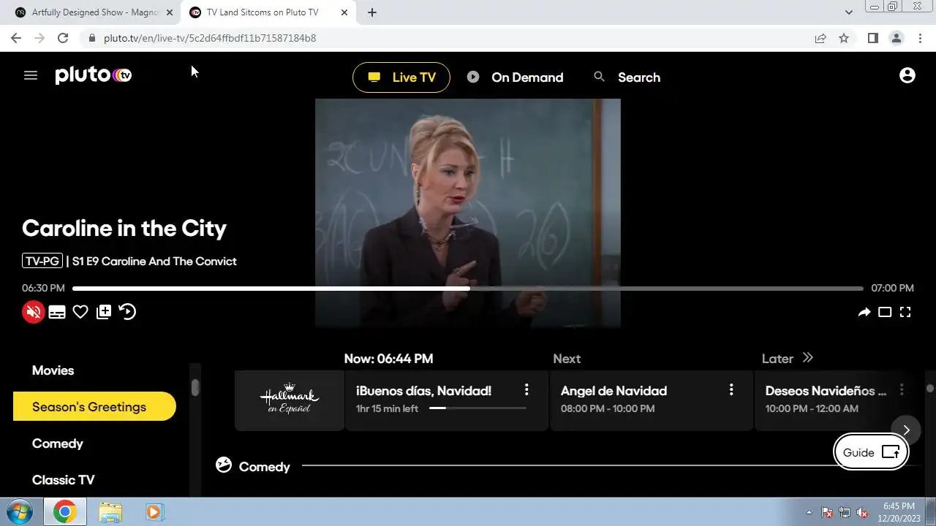
Task: Open media player from taskbar
Action: pos(154,512)
